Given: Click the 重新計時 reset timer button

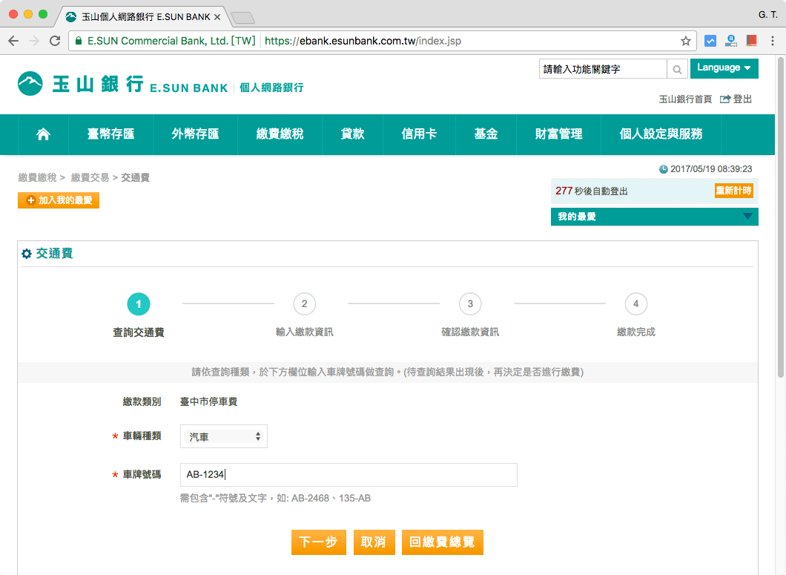Looking at the screenshot, I should tap(733, 191).
